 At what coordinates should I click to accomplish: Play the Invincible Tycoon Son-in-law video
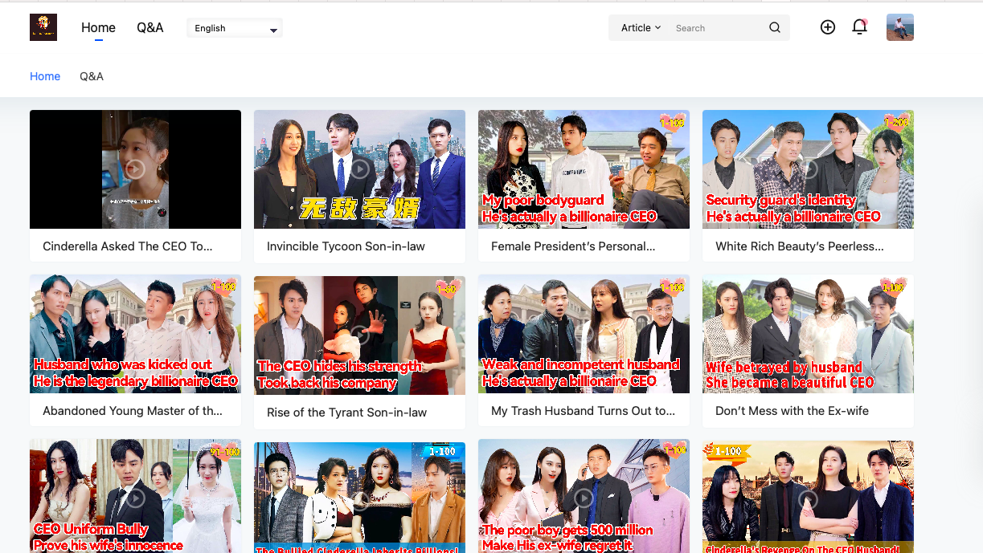[359, 169]
